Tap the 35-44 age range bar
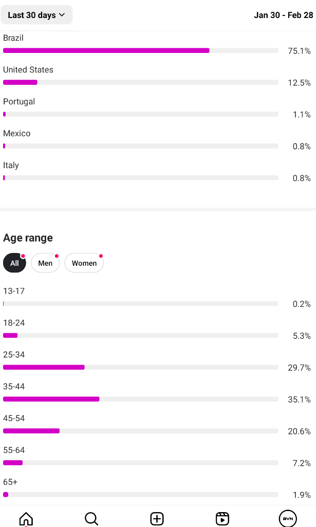 tap(140, 399)
